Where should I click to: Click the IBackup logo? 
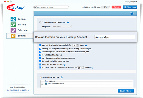click(16, 7)
